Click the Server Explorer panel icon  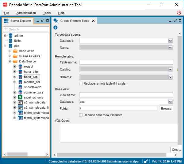[x=6, y=21]
